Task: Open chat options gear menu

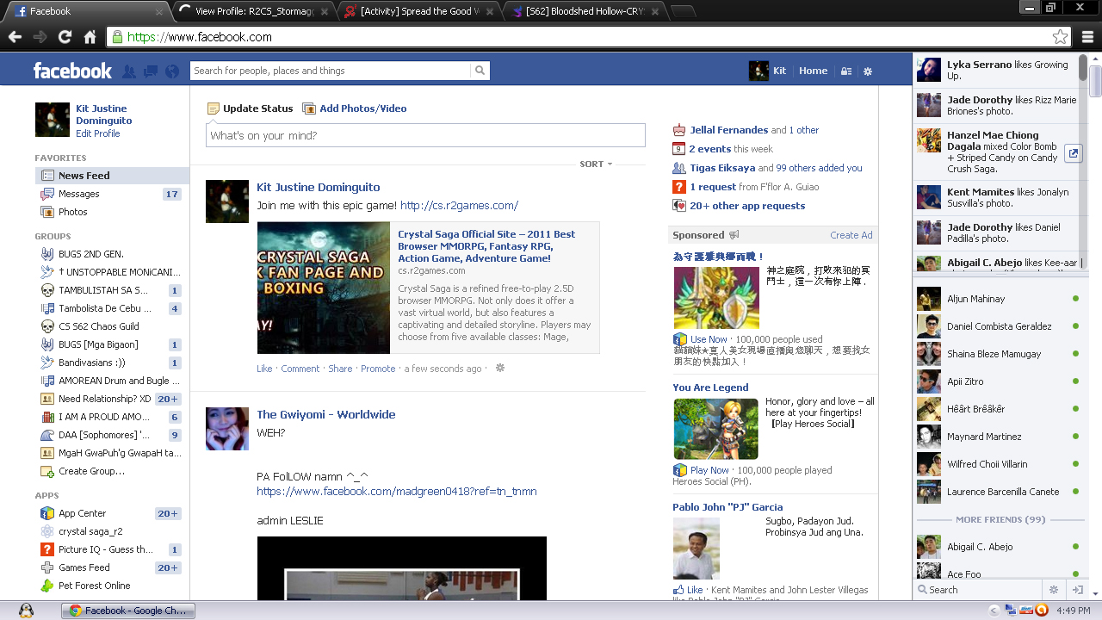Action: [1052, 590]
